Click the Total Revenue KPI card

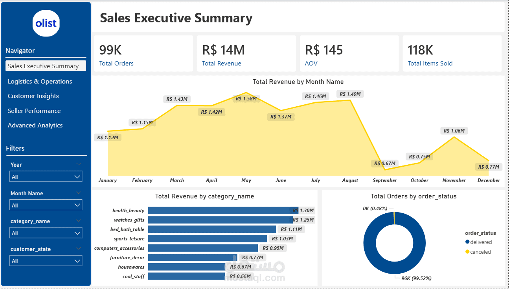246,54
